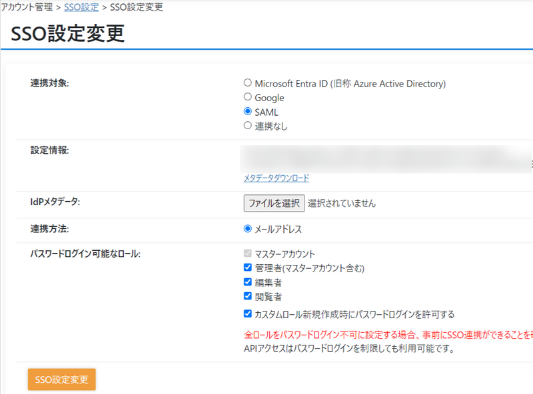Click the メタデータダウンロード link
This screenshot has width=533, height=394.
tap(276, 178)
